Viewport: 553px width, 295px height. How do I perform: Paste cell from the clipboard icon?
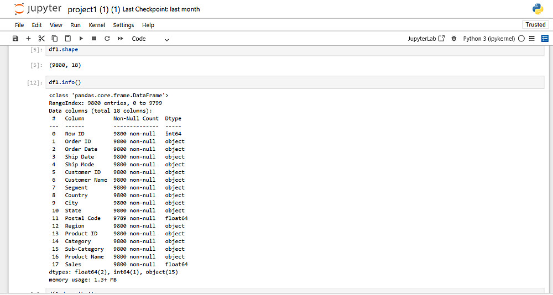pyautogui.click(x=67, y=39)
